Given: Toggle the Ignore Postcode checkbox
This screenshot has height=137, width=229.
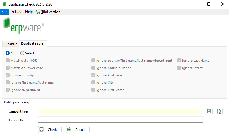Looking at the screenshot, I should pos(93,75).
